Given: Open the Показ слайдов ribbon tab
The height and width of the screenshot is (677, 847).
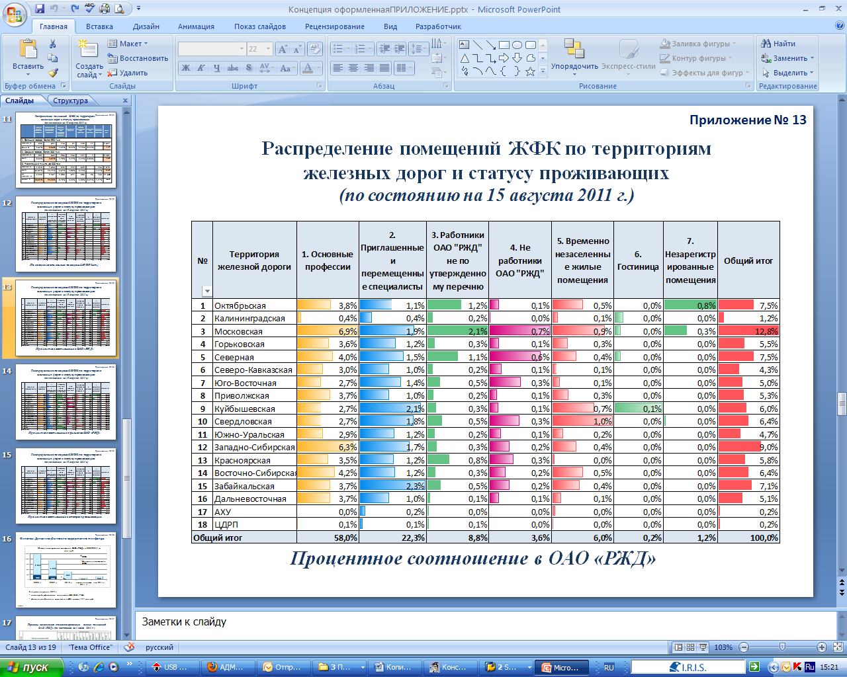Looking at the screenshot, I should [x=260, y=26].
